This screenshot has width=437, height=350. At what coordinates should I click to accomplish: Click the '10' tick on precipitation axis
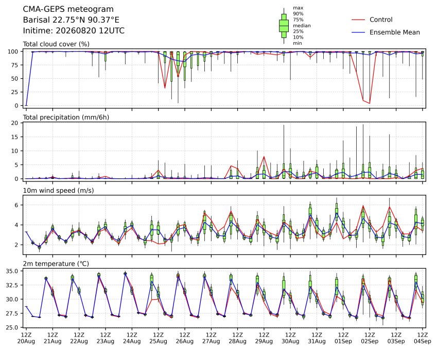click(x=15, y=151)
